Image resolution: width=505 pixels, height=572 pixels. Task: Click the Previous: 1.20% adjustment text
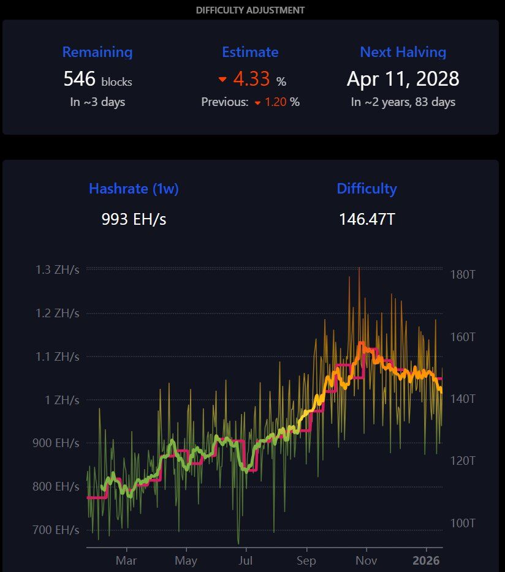pos(250,102)
